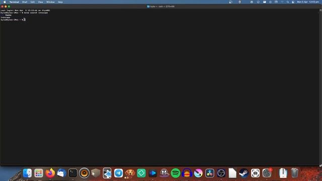Click the 'inkscape' result line in Terminal
Screen dimensions: 322x181
point(6,18)
